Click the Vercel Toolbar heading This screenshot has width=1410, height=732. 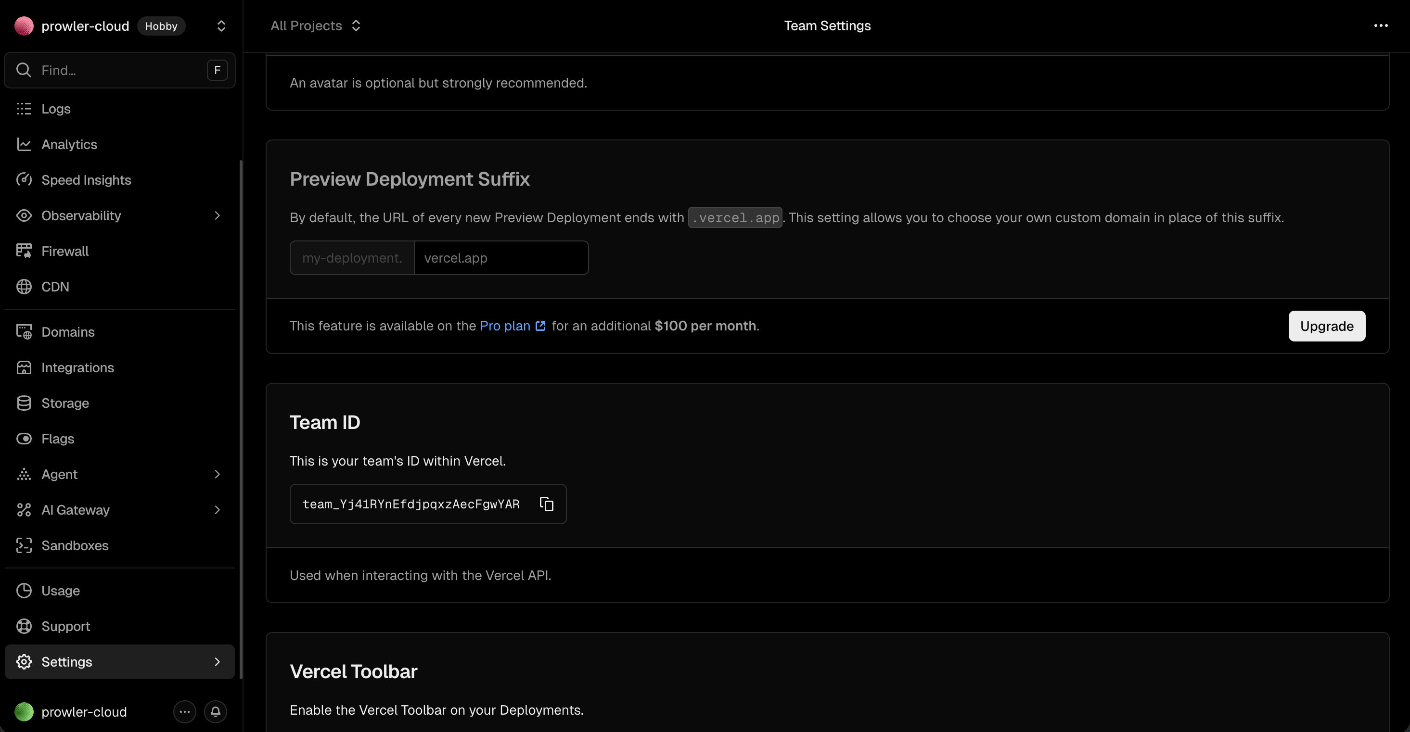354,671
